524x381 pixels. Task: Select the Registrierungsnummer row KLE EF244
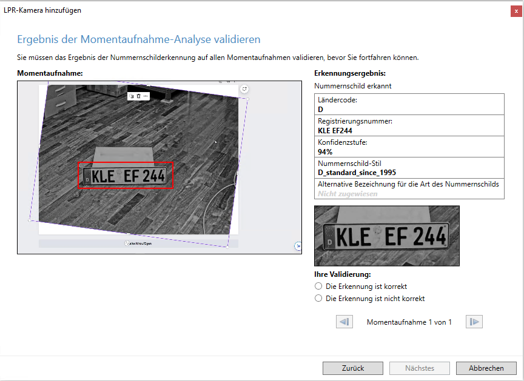point(409,125)
